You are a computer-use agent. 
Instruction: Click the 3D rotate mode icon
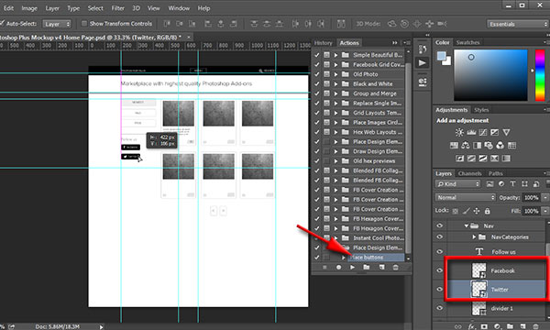[391, 24]
